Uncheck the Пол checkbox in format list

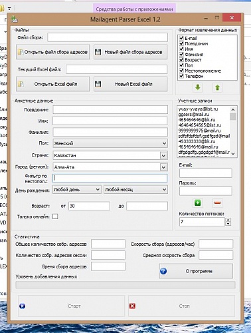[181, 65]
